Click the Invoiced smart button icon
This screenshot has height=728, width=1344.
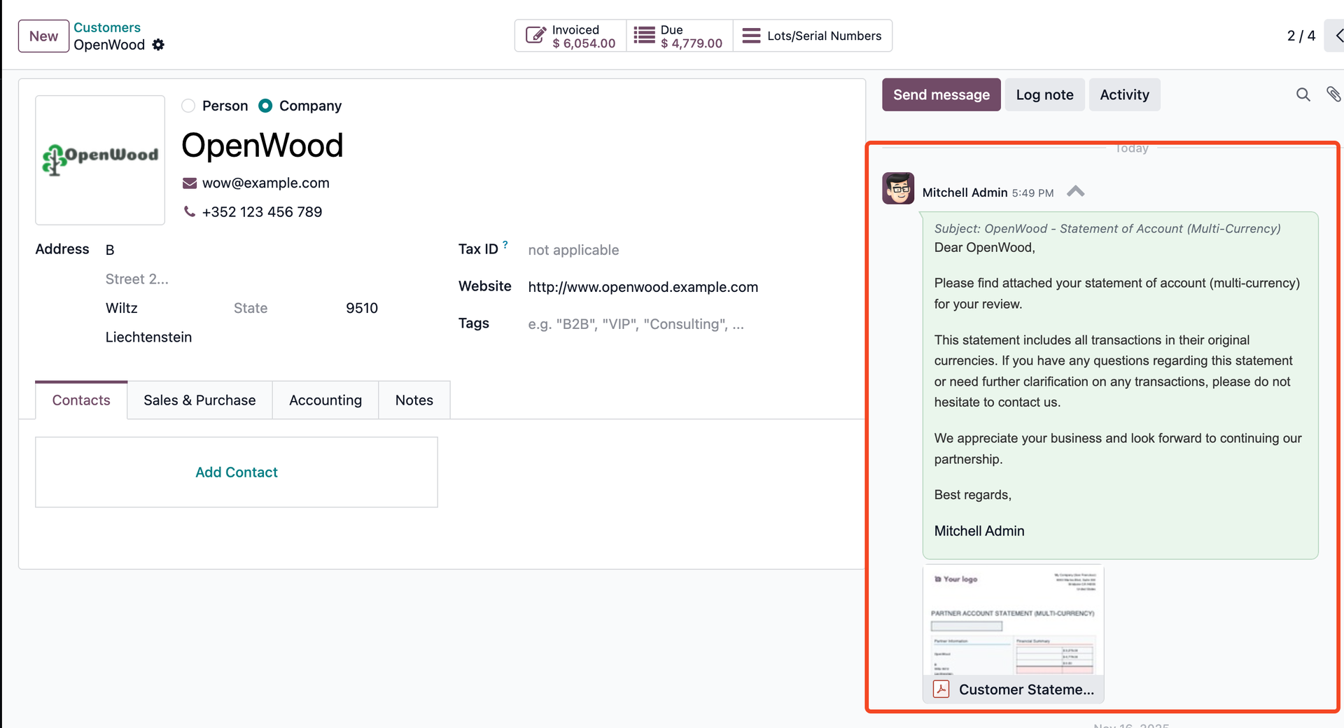[x=535, y=35]
